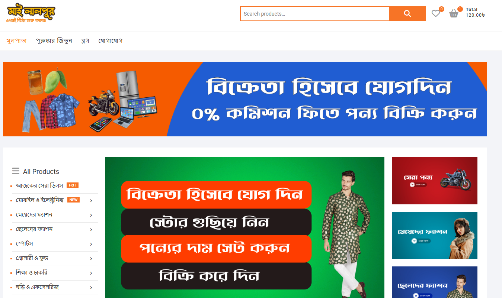Image resolution: width=502 pixels, height=298 pixels.
Task: Click the orange search magnifier button
Action: pos(407,14)
